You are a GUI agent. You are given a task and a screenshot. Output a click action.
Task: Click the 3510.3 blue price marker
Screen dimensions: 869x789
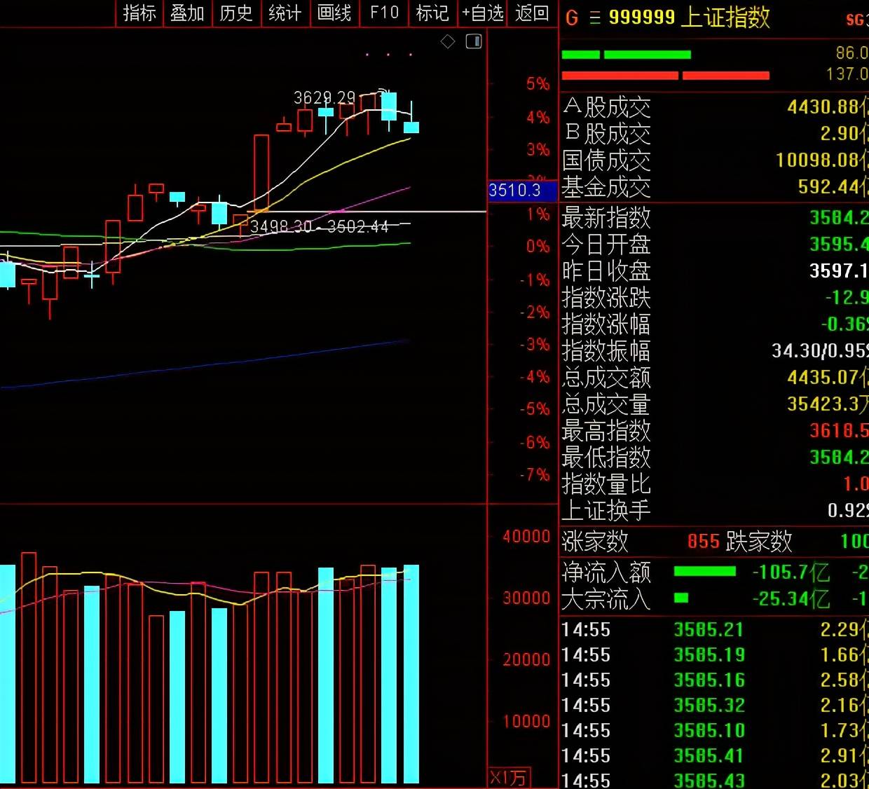click(x=515, y=191)
